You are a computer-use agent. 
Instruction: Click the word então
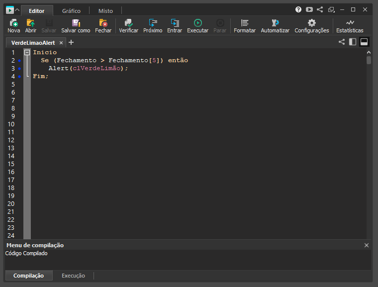point(178,60)
